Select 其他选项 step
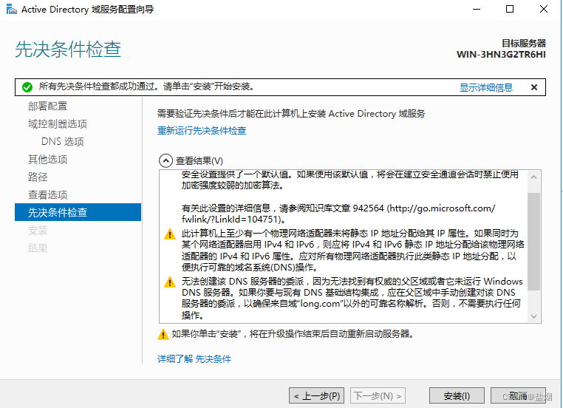The width and height of the screenshot is (563, 408). point(48,159)
